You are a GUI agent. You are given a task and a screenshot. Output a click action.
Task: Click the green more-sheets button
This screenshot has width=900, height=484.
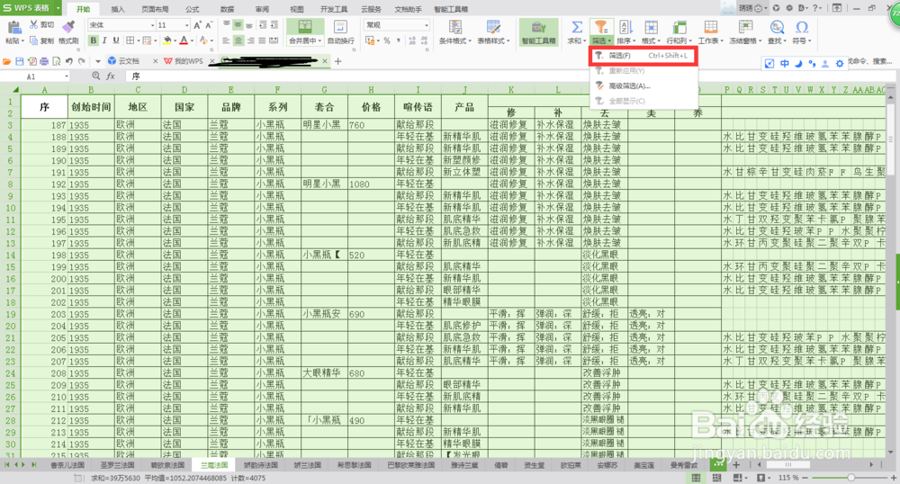pyautogui.click(x=717, y=464)
